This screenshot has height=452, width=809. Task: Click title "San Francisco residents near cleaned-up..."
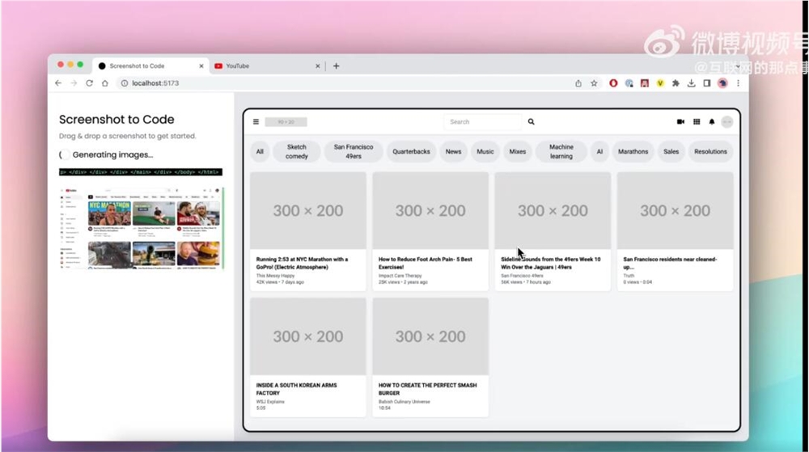click(x=670, y=264)
